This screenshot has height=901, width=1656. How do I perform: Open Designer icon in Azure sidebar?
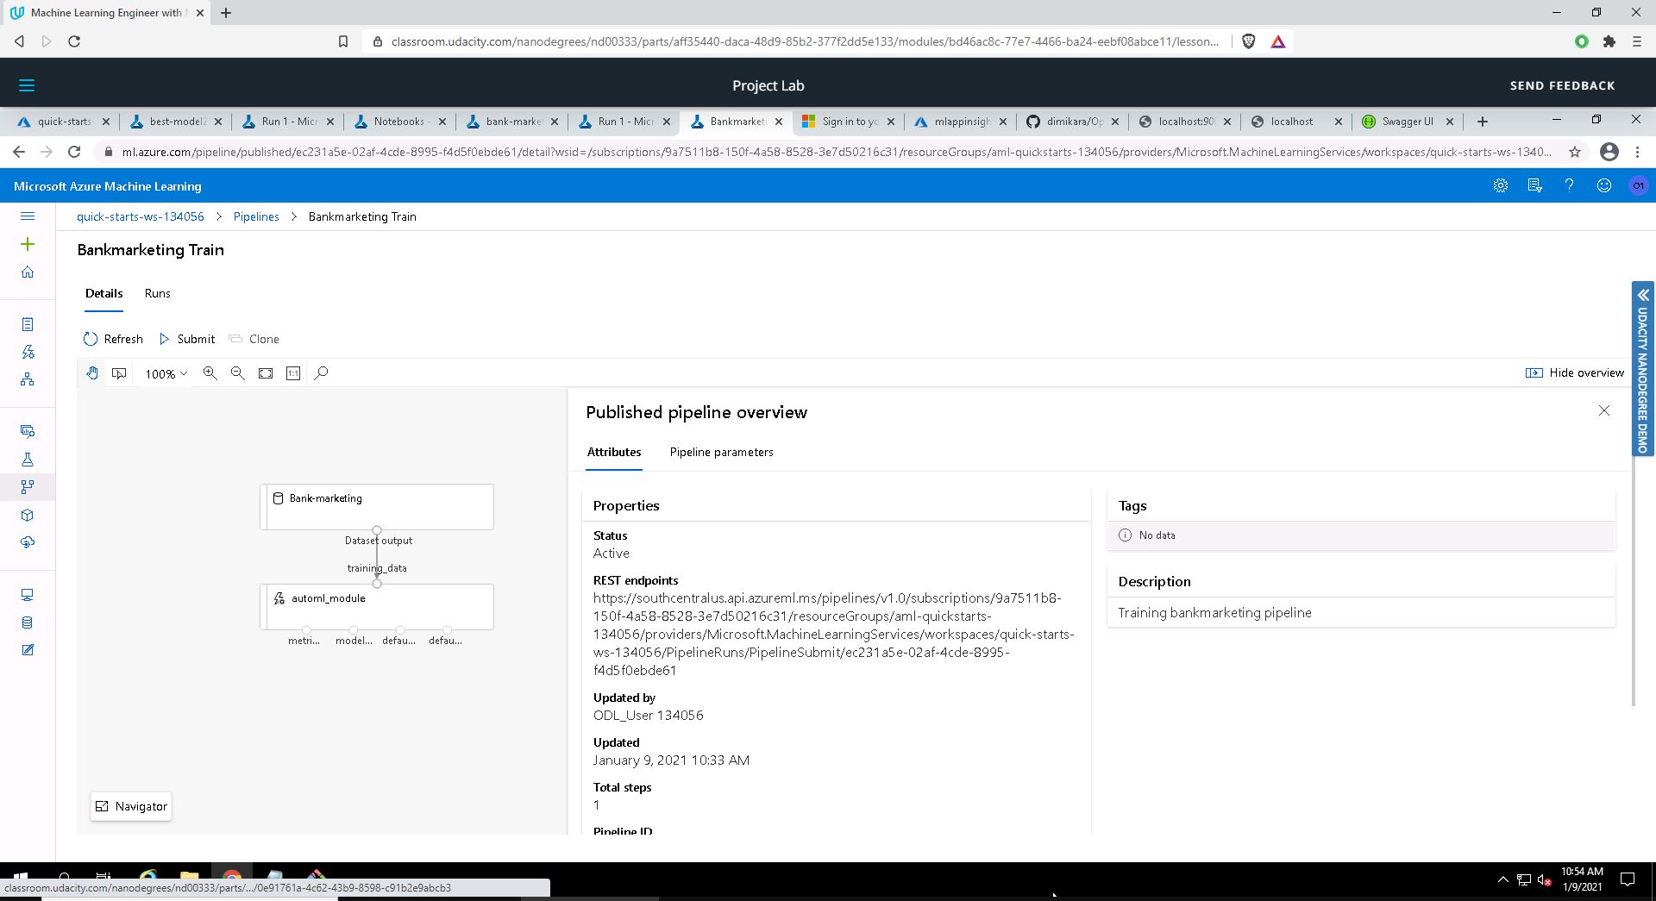tap(28, 379)
